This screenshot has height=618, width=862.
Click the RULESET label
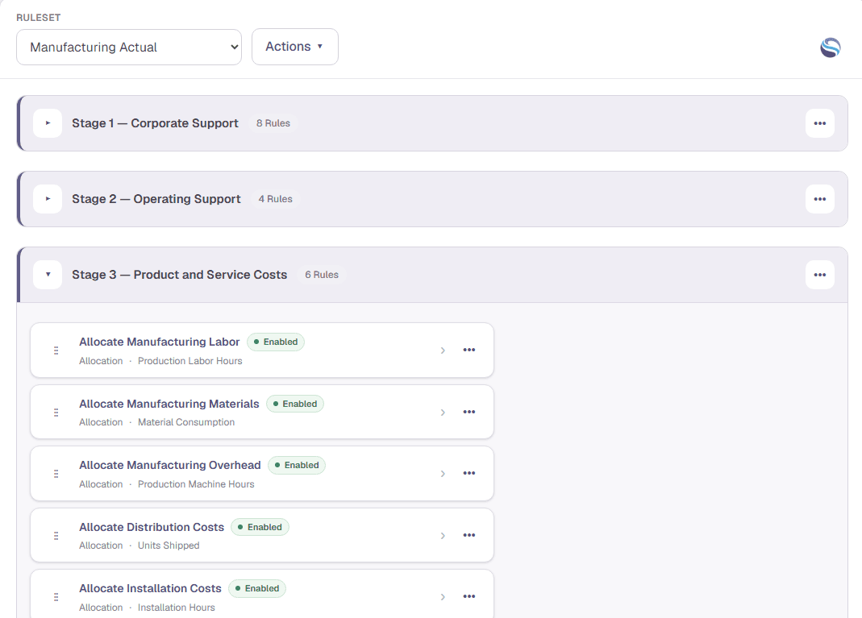[x=39, y=18]
